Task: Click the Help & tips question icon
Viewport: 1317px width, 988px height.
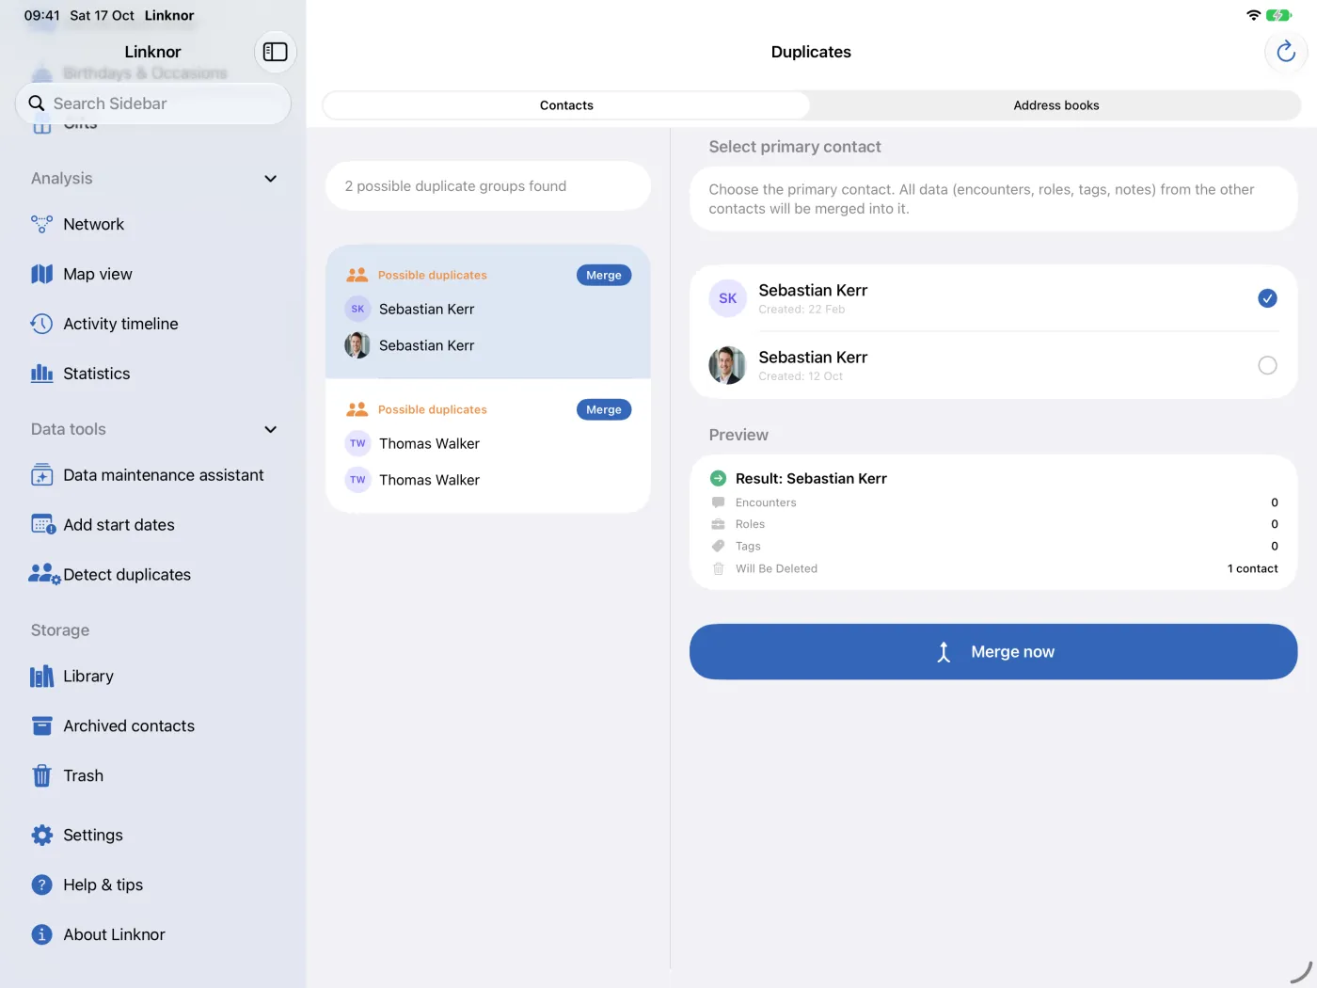Action: point(41,885)
